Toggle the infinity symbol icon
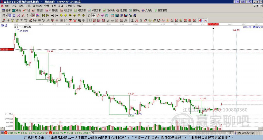 click(x=205, y=20)
